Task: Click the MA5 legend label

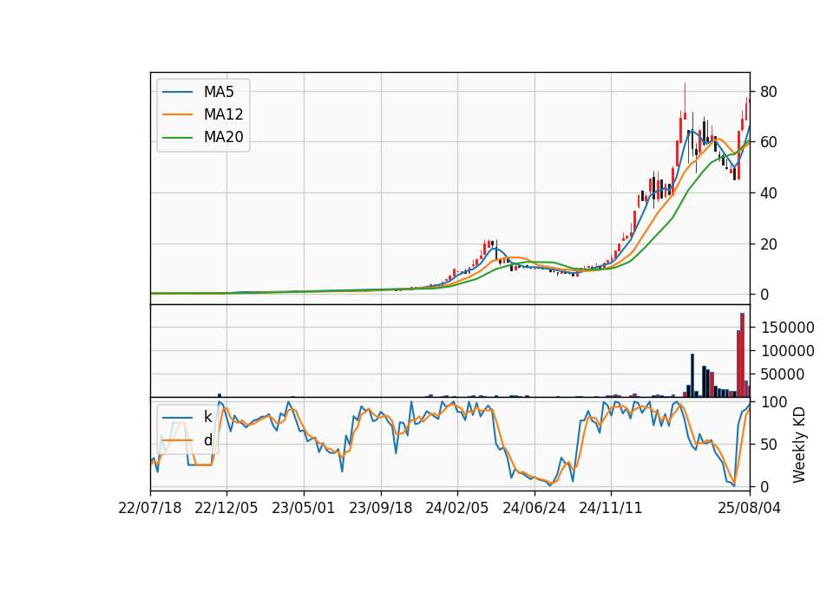Action: pyautogui.click(x=219, y=92)
